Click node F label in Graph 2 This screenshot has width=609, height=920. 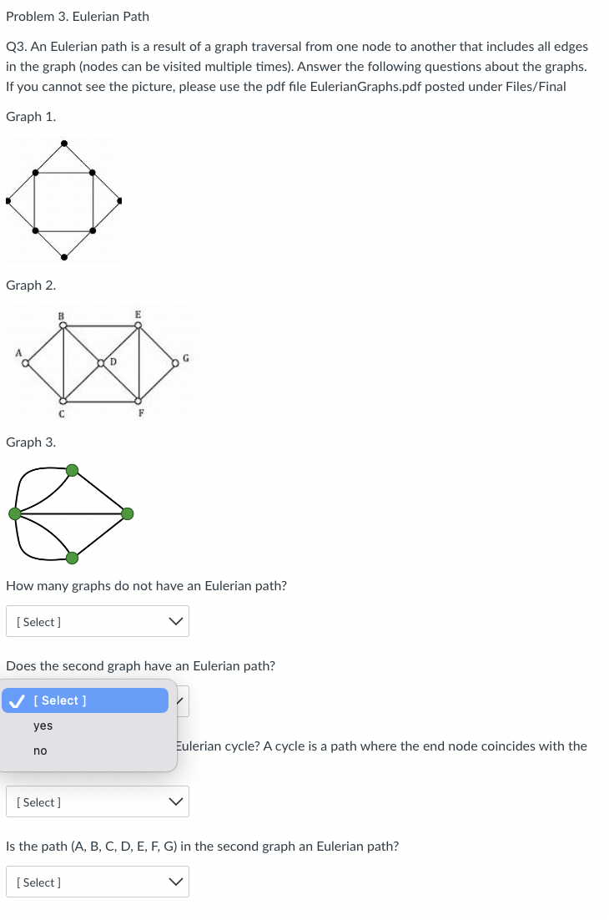click(x=141, y=412)
